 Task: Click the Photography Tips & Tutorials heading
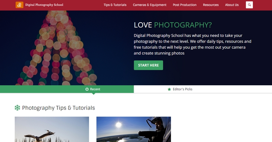click(x=59, y=108)
